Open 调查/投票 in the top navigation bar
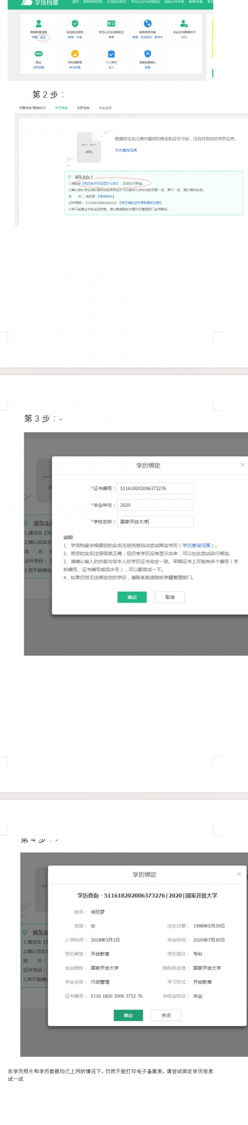 [196, 2]
